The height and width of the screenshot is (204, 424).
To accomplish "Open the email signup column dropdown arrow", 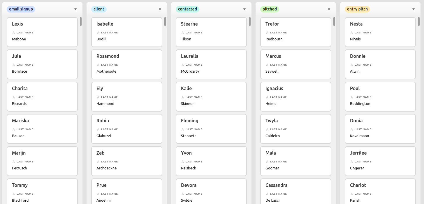I will click(x=75, y=9).
